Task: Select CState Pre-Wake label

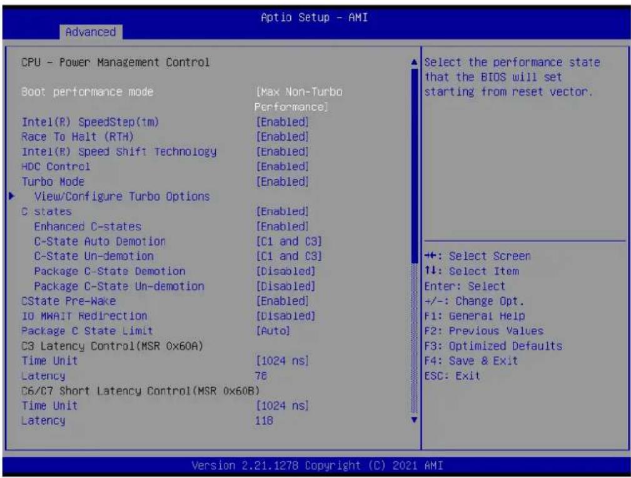Action: pos(68,301)
